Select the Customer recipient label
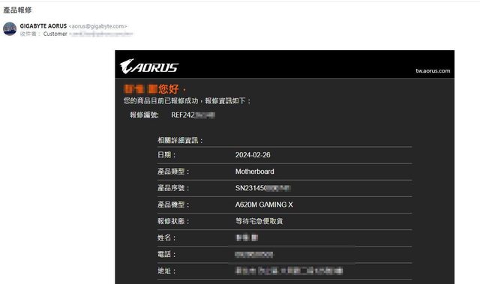480x284 pixels. click(x=55, y=34)
